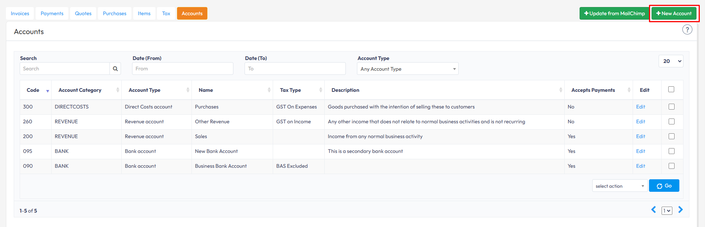Go to next page arrow
The width and height of the screenshot is (705, 227).
click(x=681, y=210)
